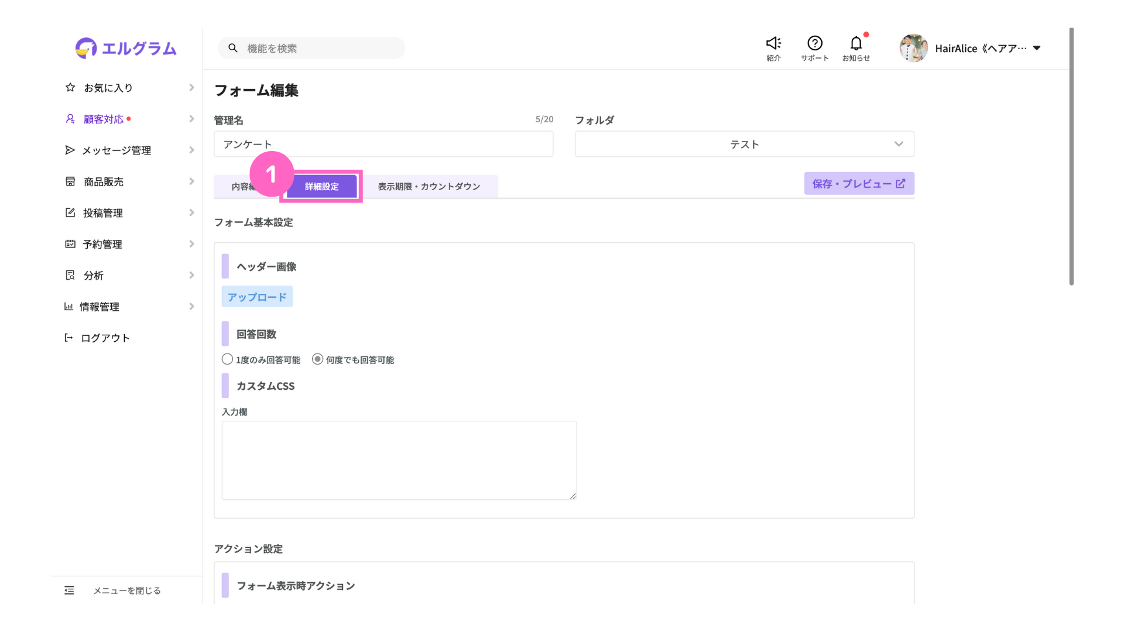Click the 回答回数 label
The width and height of the screenshot is (1124, 632).
[256, 334]
